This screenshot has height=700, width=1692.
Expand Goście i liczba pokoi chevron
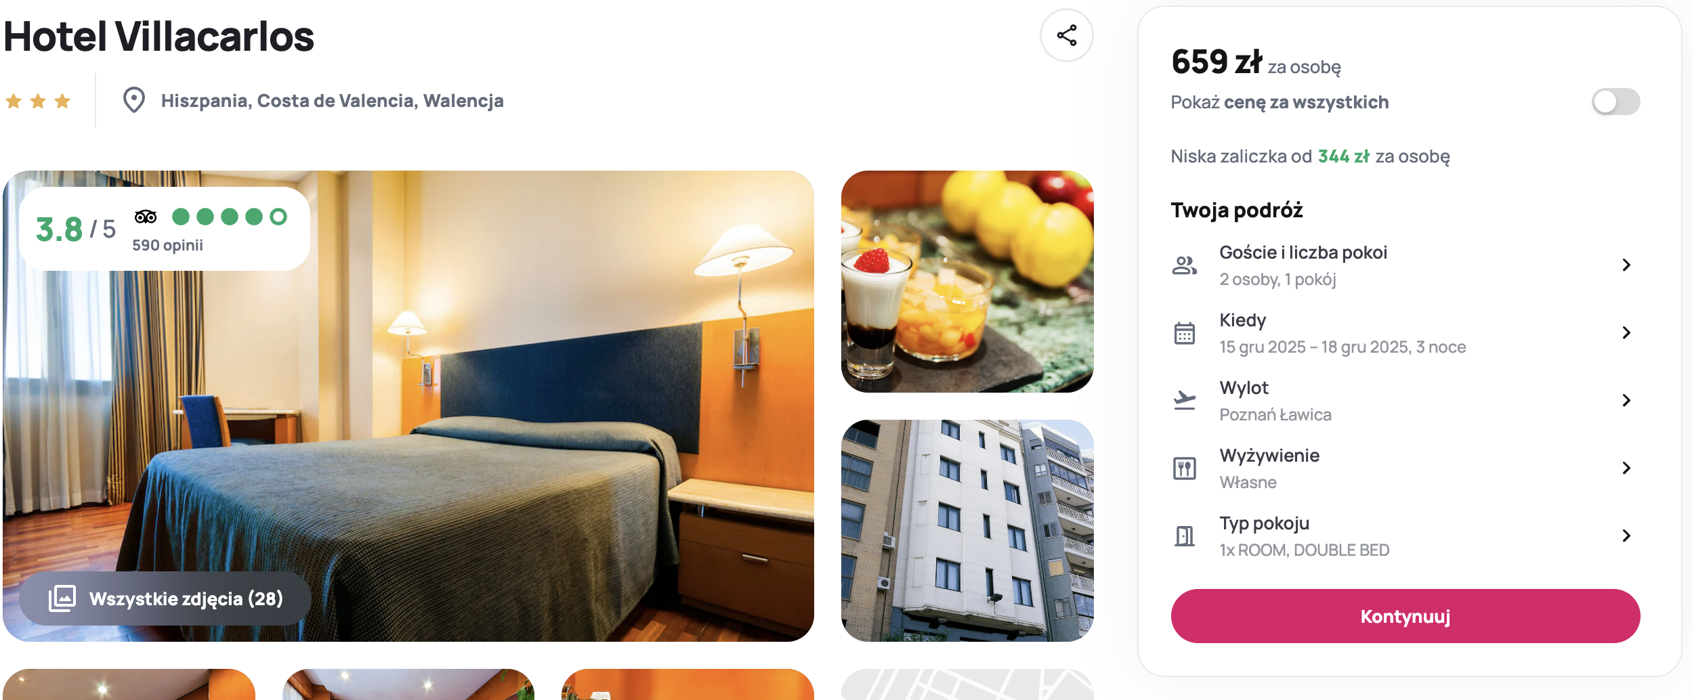pyautogui.click(x=1626, y=265)
